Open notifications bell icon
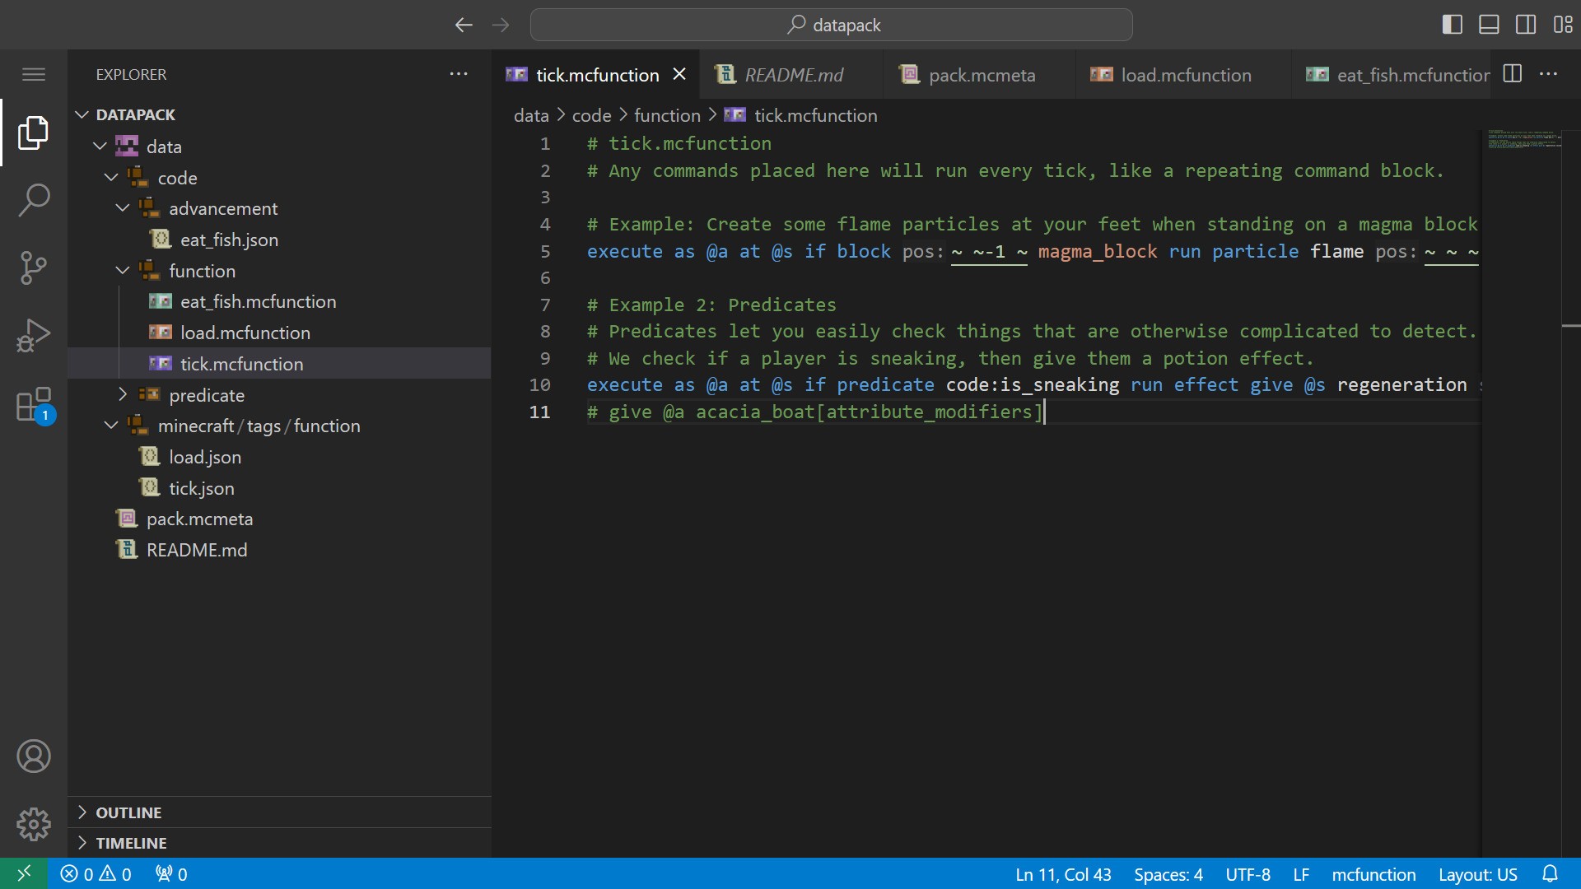1581x889 pixels. (x=1550, y=874)
